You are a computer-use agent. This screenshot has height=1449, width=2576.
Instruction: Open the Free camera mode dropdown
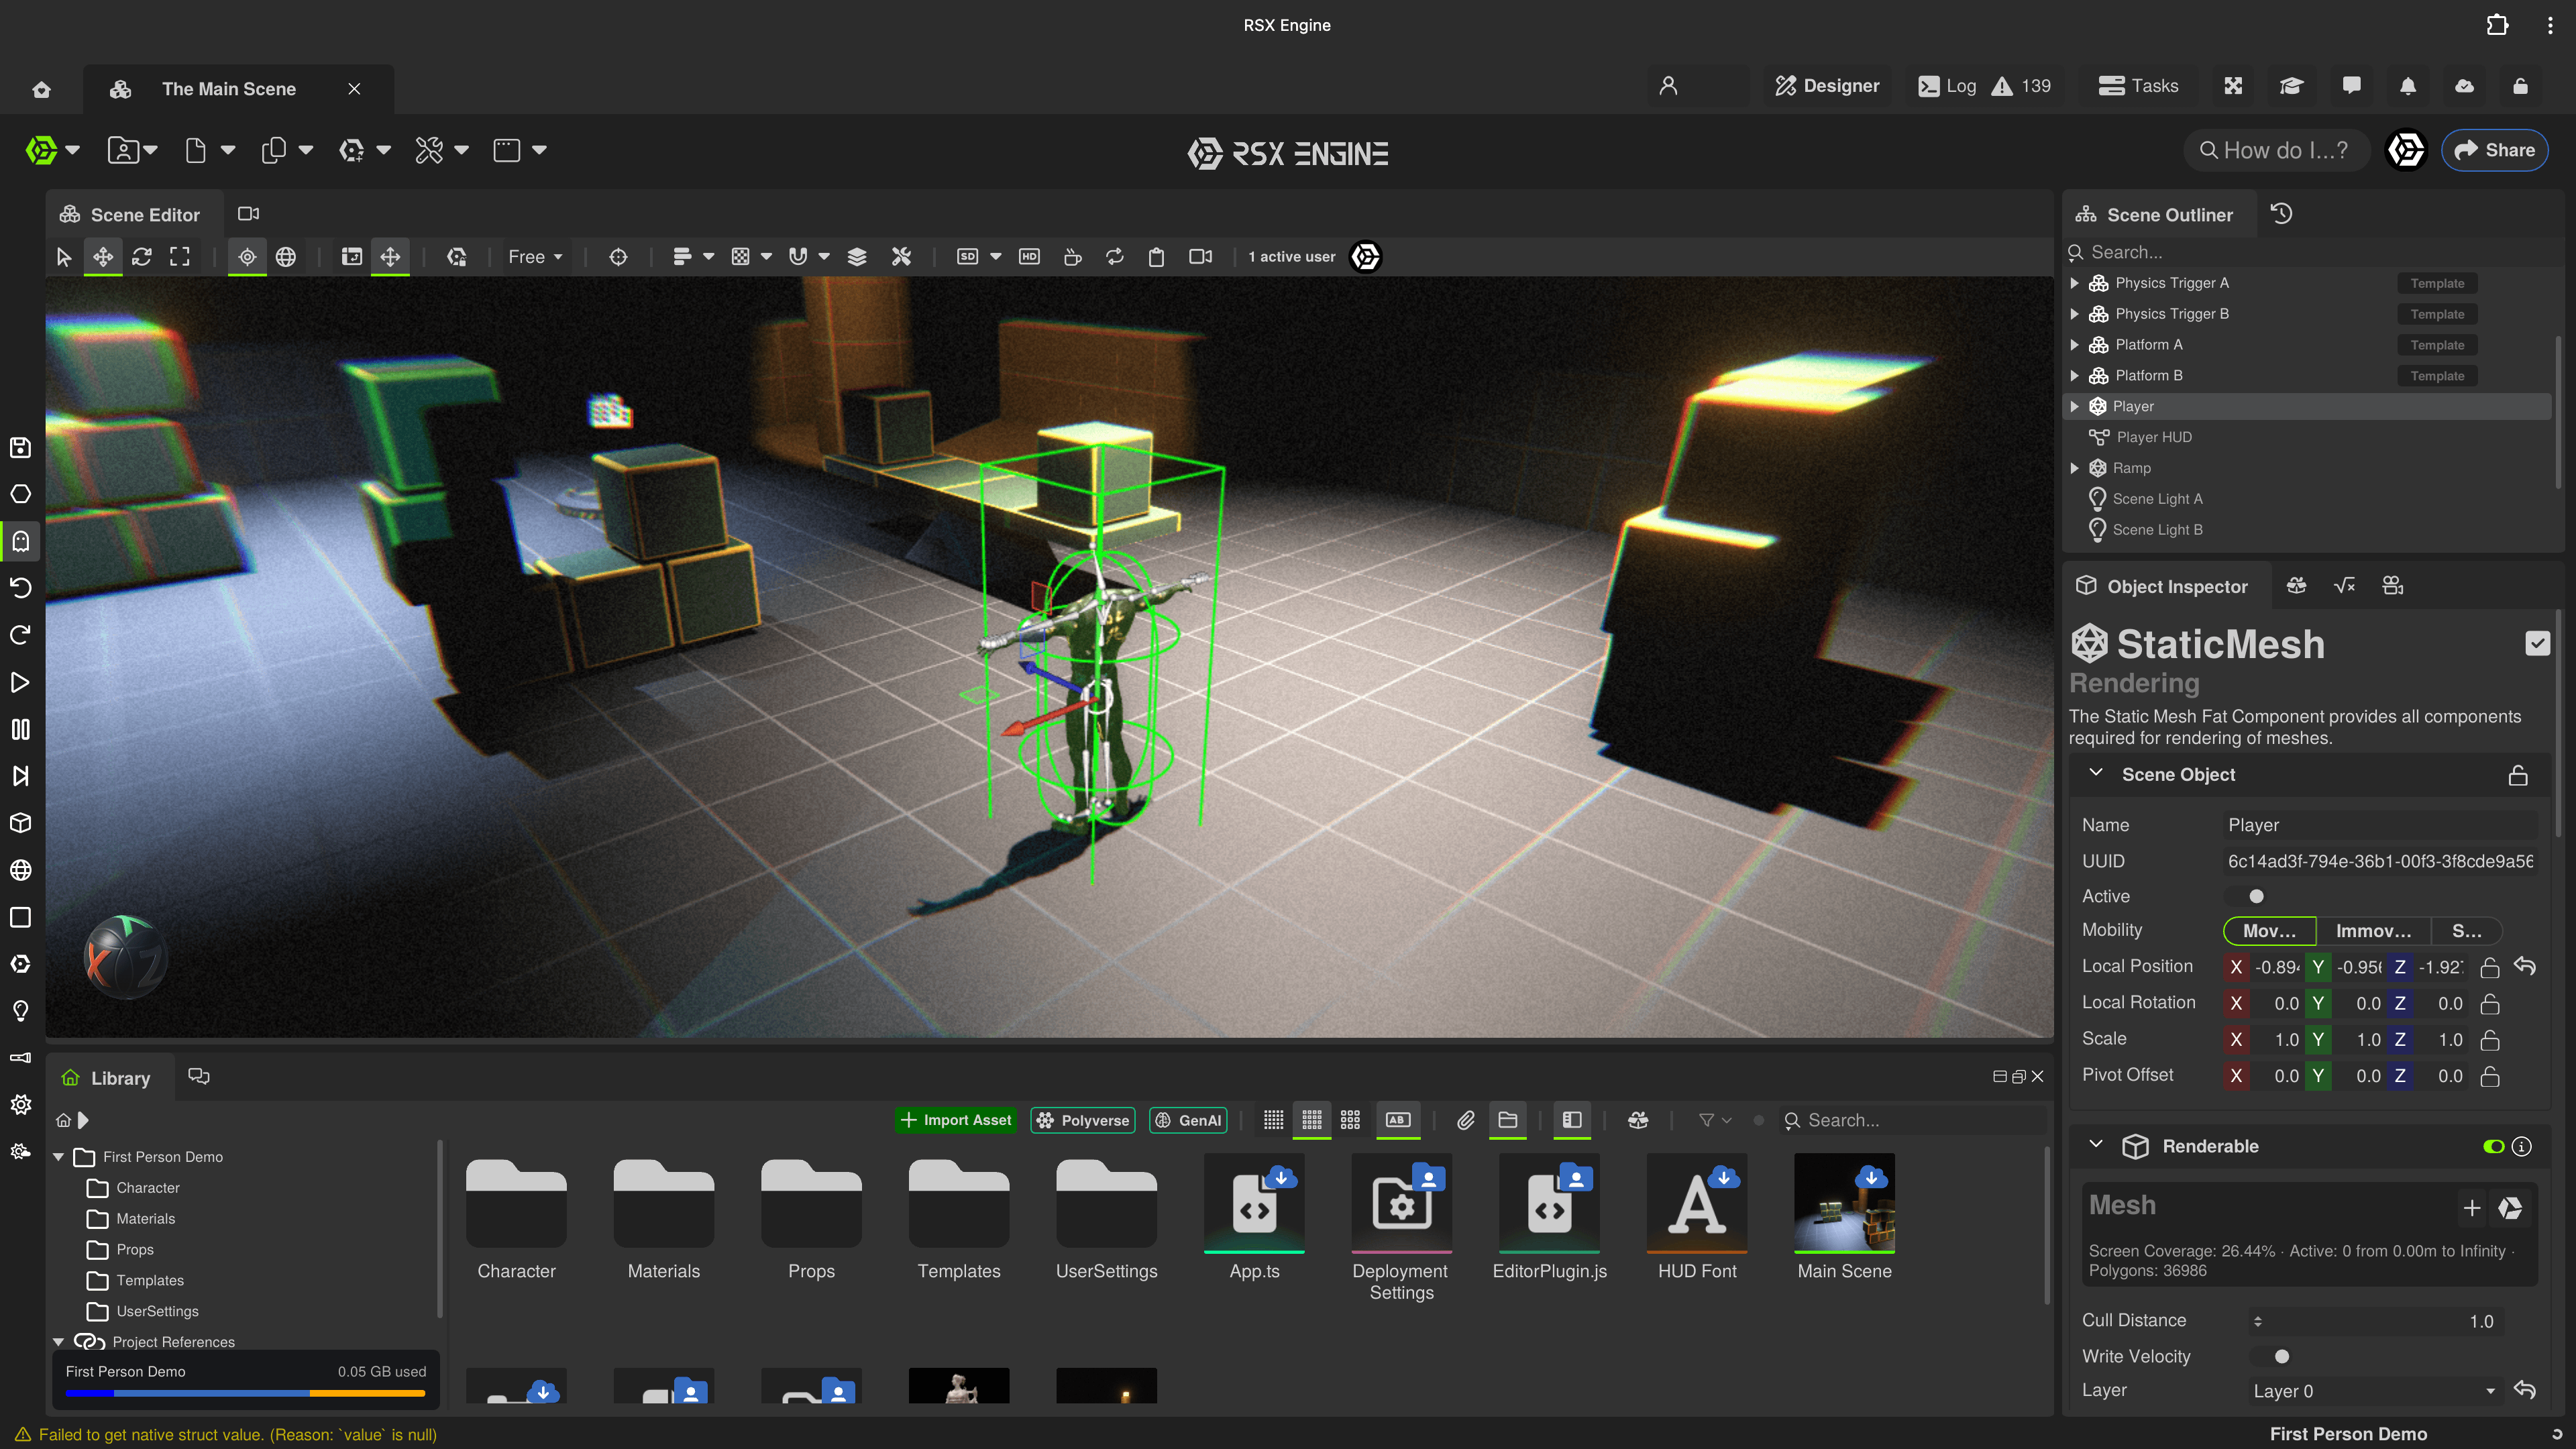pos(535,257)
